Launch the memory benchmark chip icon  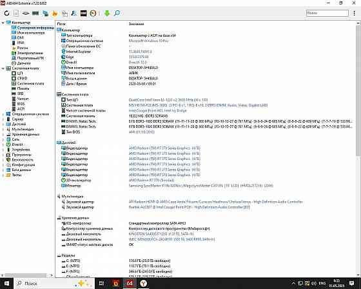[35, 13]
